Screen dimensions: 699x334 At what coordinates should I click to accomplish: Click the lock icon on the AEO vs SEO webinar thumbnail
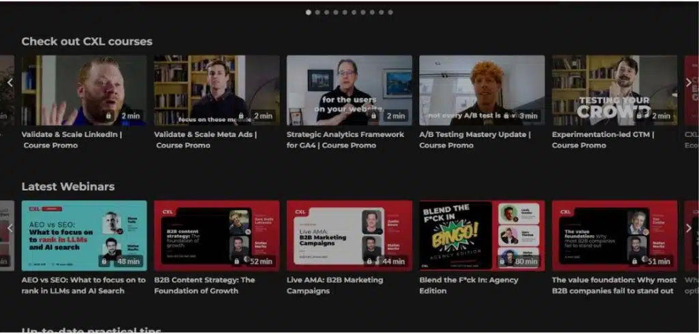(104, 262)
